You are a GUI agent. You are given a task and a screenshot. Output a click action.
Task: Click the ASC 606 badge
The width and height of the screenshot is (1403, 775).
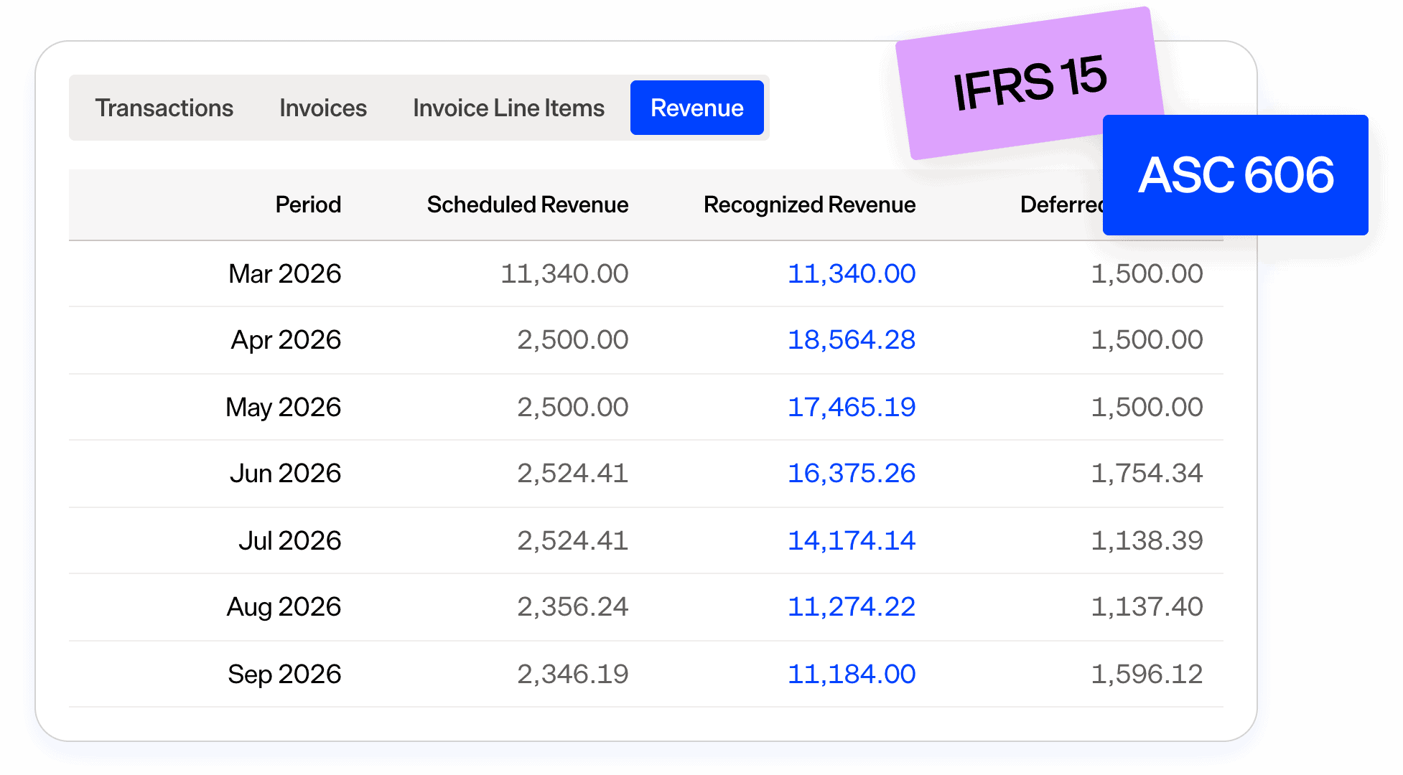[1236, 175]
